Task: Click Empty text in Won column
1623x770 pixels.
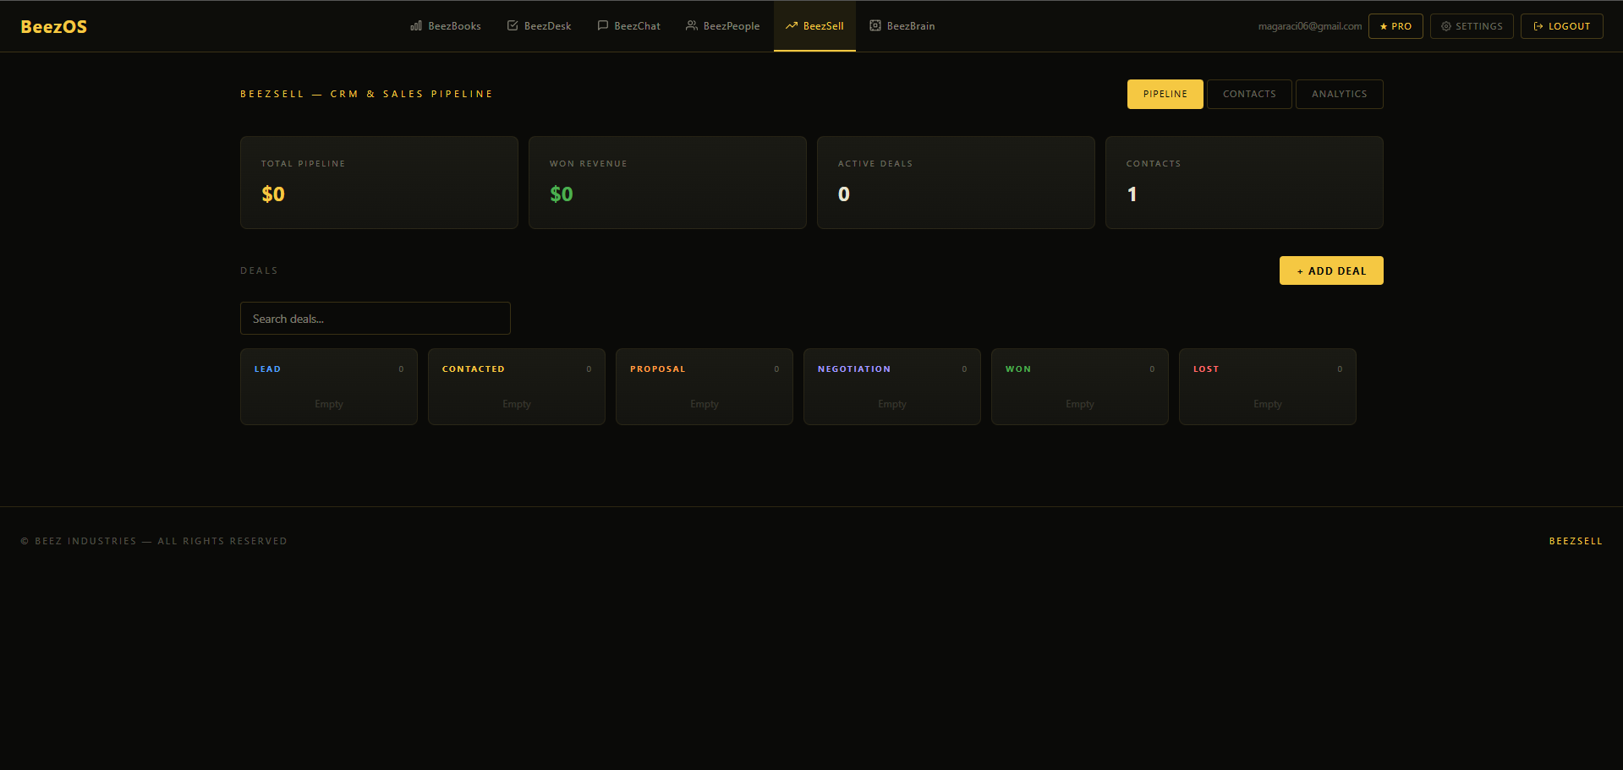Action: pos(1080,404)
